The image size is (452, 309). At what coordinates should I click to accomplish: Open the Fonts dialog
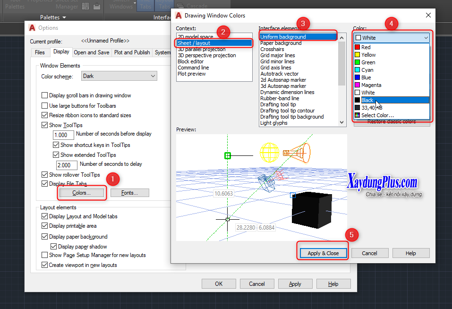[129, 192]
